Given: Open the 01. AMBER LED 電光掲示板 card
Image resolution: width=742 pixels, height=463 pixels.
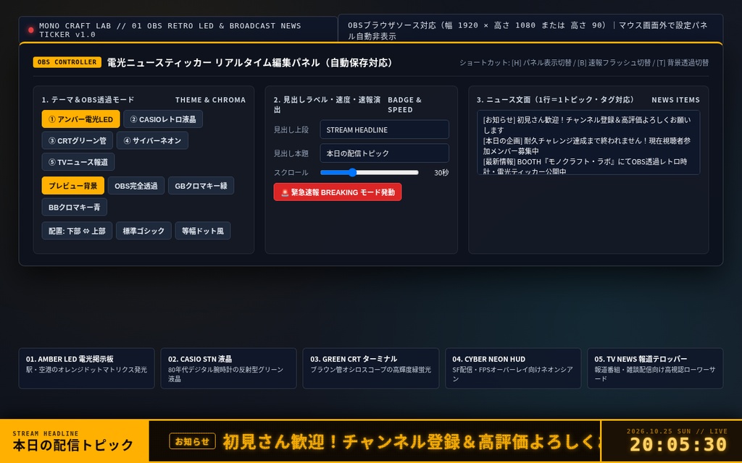Looking at the screenshot, I should [86, 368].
